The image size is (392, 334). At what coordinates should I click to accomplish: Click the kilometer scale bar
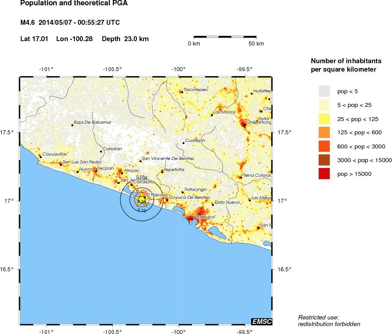coord(226,37)
